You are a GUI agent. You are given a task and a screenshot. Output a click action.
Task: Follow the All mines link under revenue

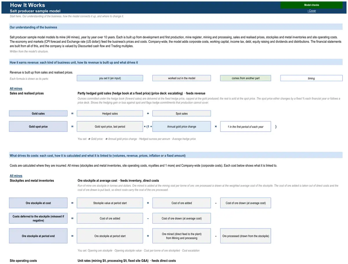point(16,88)
